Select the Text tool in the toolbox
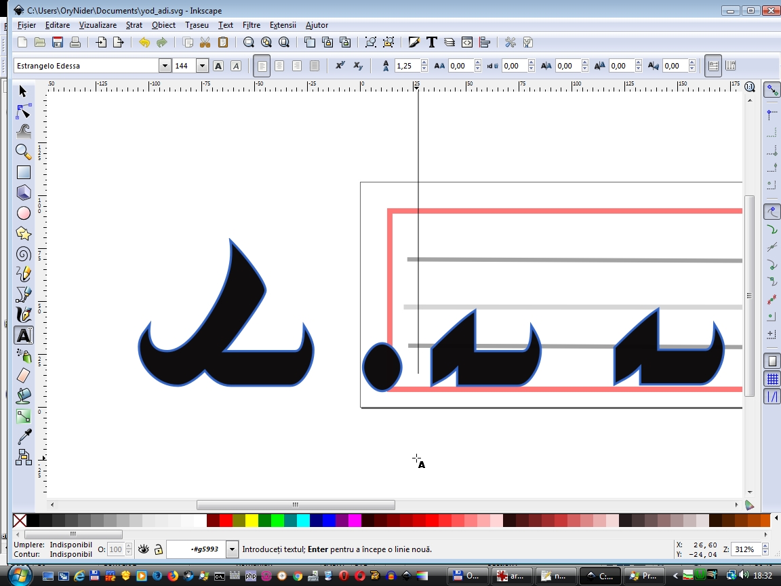 click(x=24, y=335)
